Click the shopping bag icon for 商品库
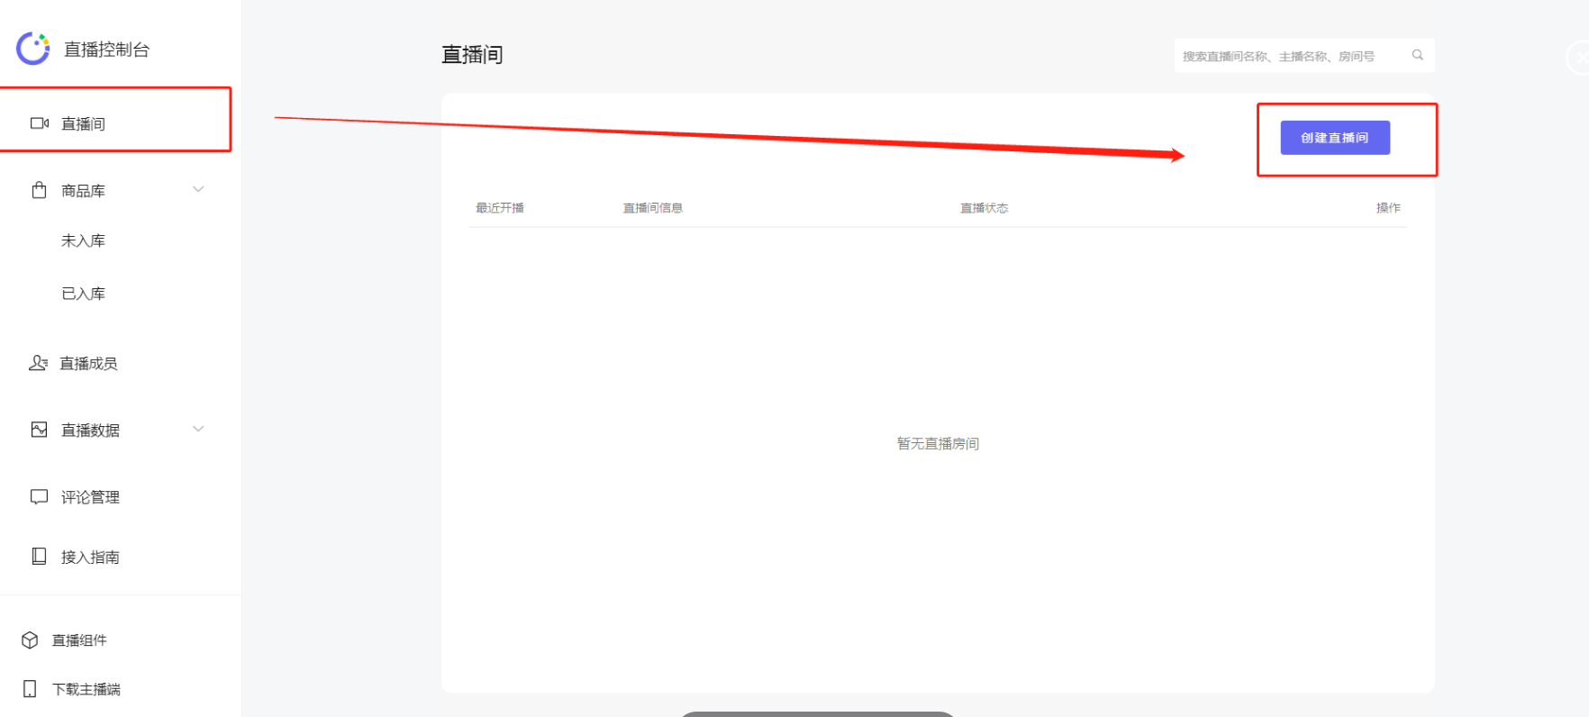This screenshot has width=1589, height=717. tap(39, 190)
